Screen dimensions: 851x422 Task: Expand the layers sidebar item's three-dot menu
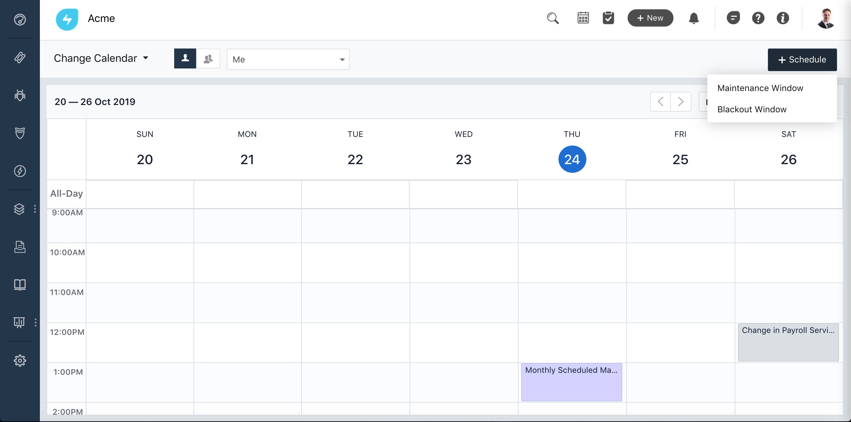[35, 209]
